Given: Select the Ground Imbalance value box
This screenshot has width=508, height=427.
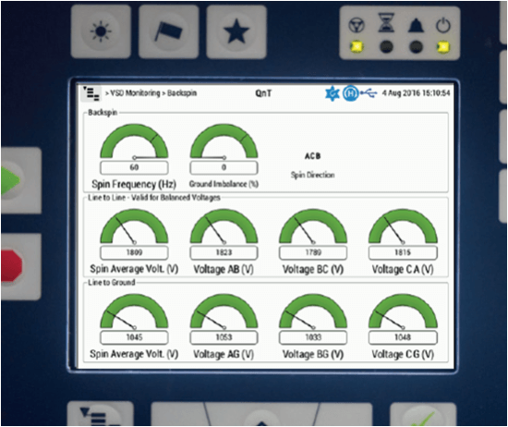Looking at the screenshot, I should [224, 167].
